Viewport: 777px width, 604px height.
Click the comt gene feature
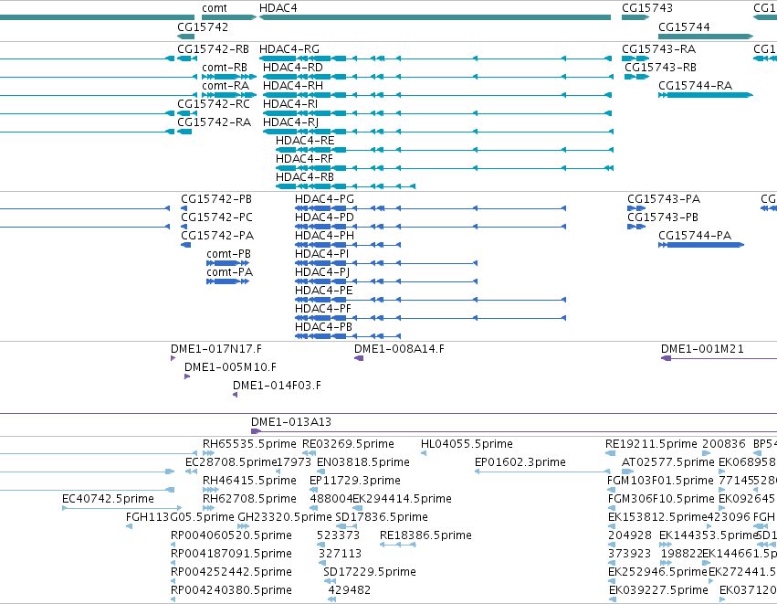pyautogui.click(x=229, y=17)
